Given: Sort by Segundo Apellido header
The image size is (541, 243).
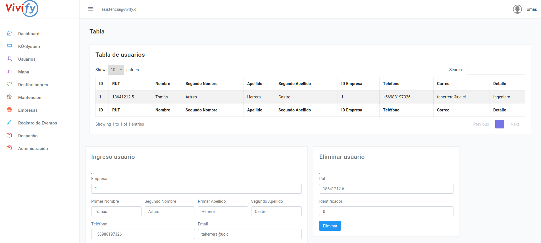Looking at the screenshot, I should 306,84.
